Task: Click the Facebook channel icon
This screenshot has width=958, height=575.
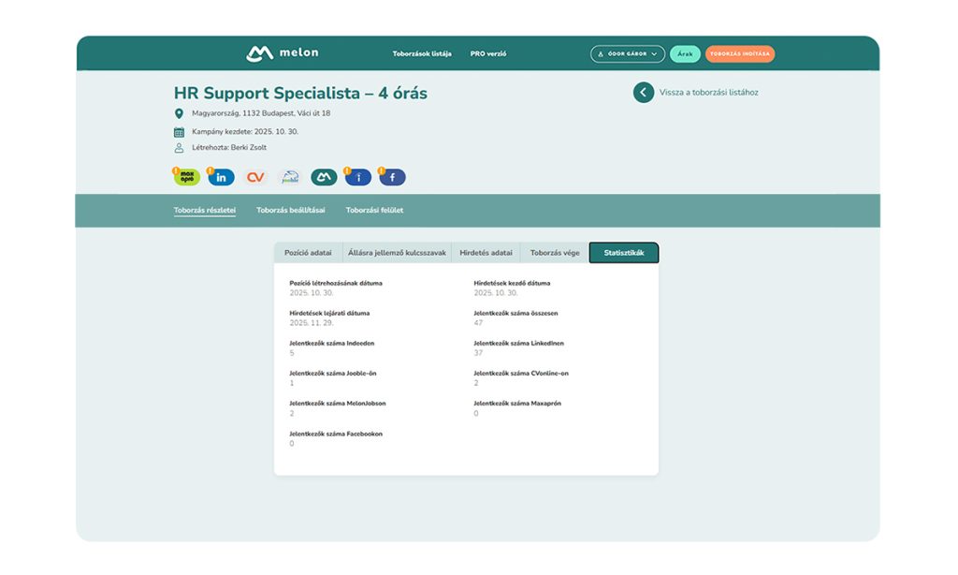Action: [392, 177]
